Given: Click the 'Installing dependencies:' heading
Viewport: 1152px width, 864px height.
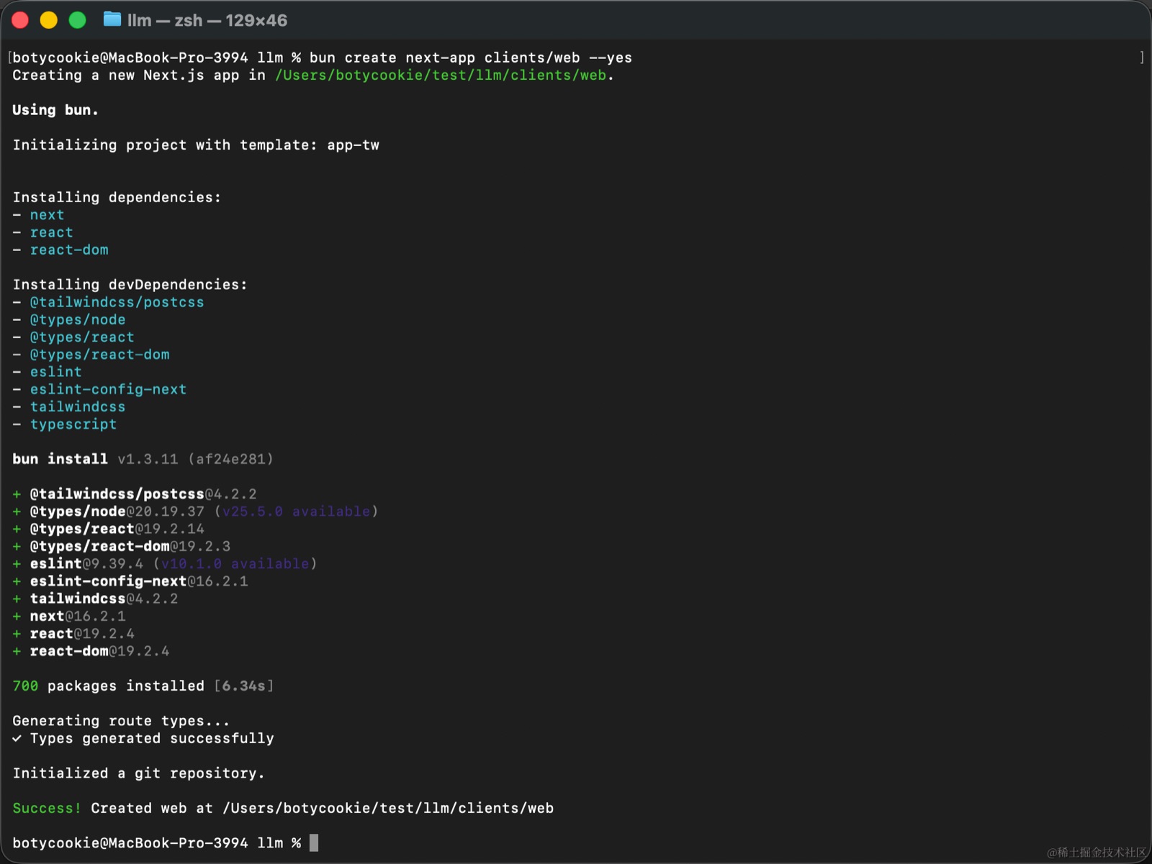Looking at the screenshot, I should click(x=117, y=197).
